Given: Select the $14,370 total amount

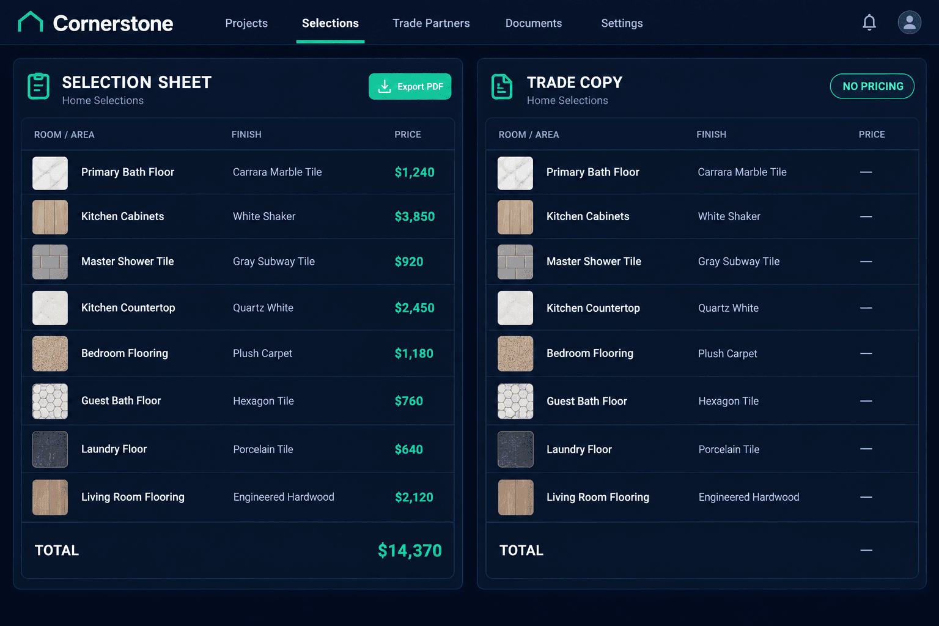Looking at the screenshot, I should point(410,551).
